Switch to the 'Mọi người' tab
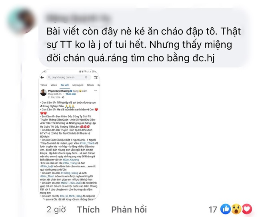Image resolution: width=260 pixels, height=217 pixels. point(78,85)
